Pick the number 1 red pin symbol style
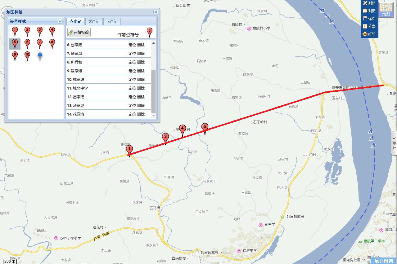Screen dimensions: 397x264 15,31
